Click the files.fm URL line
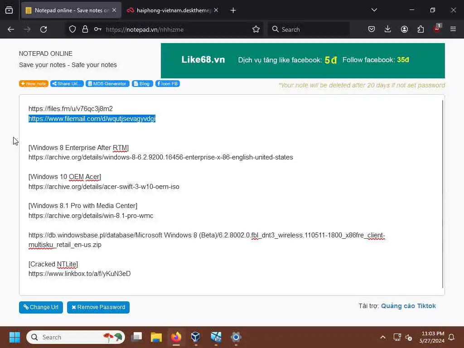464x348 pixels. click(70, 109)
